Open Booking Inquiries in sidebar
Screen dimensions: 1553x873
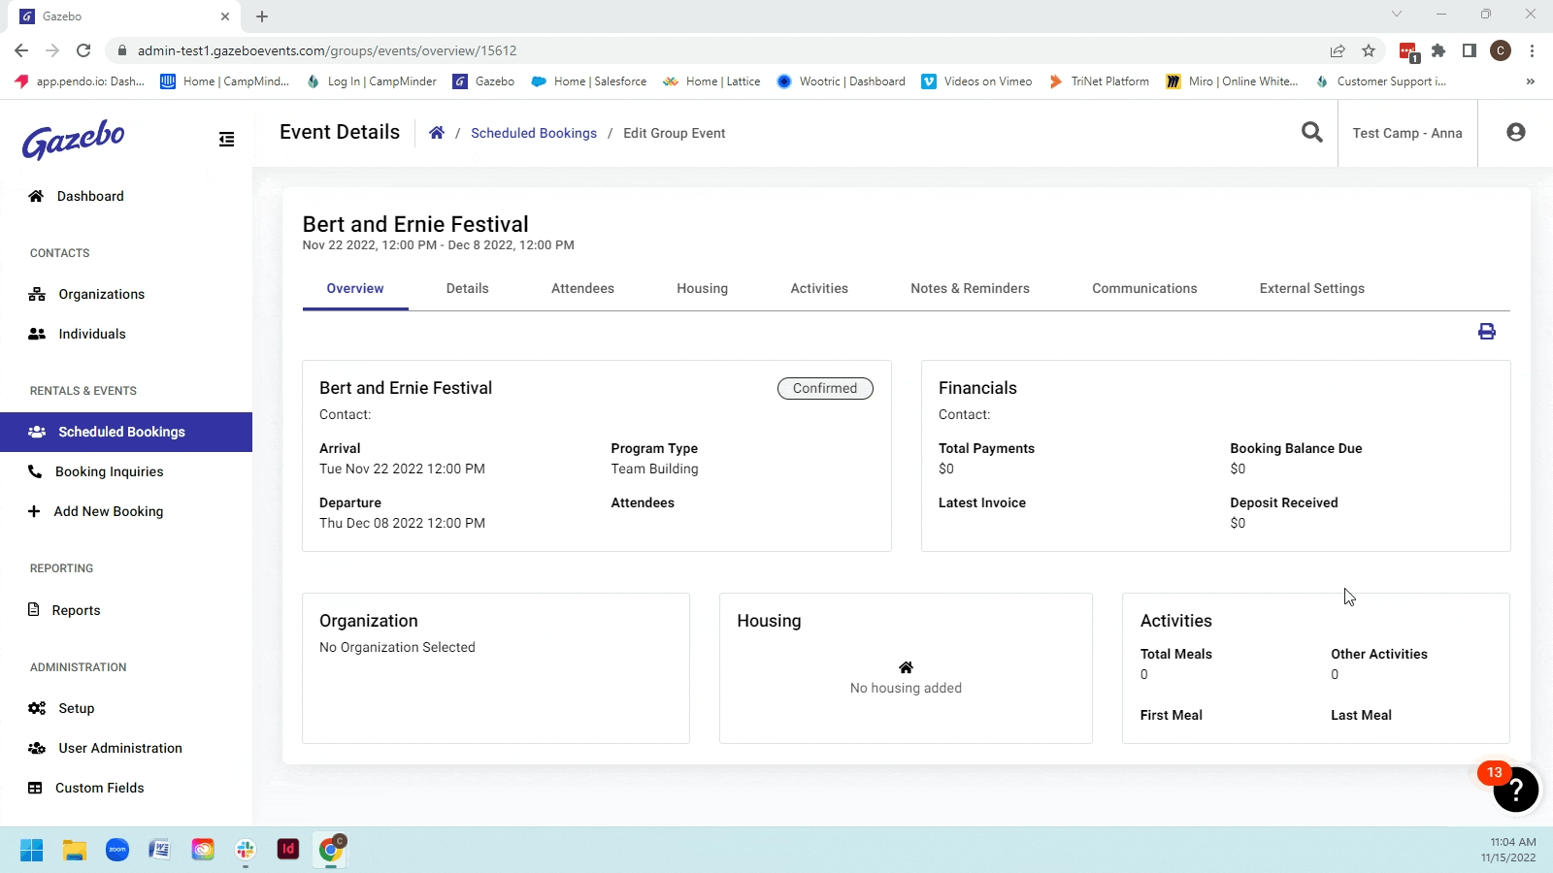(x=109, y=471)
